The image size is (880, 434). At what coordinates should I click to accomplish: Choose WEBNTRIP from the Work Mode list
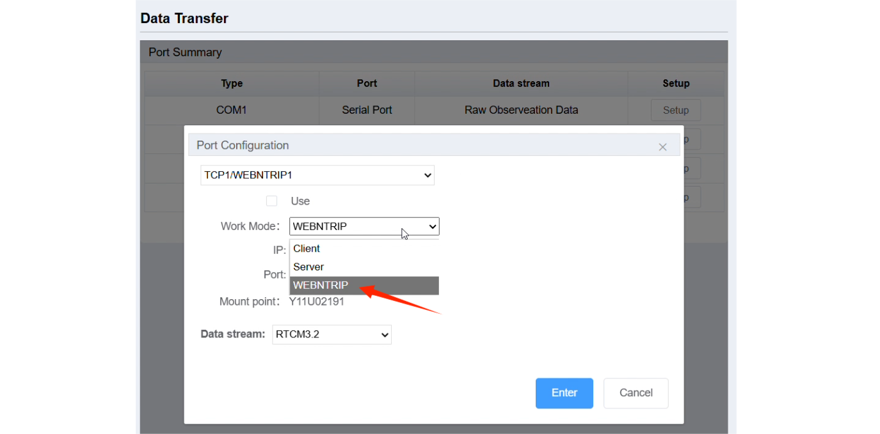pyautogui.click(x=364, y=286)
